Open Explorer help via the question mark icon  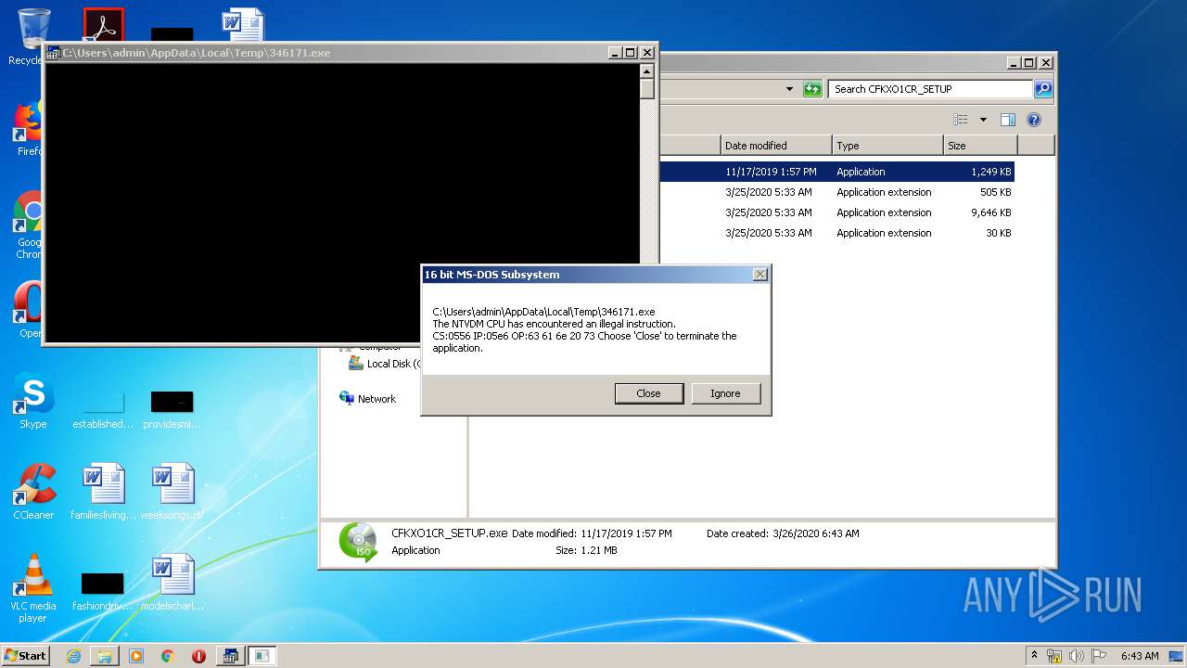(1034, 120)
